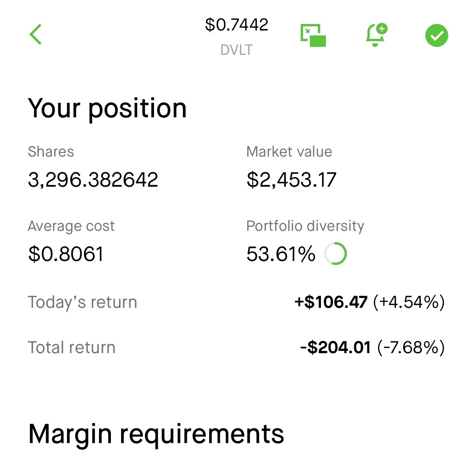Click the Shares value 3,296.382642
Image resolution: width=473 pixels, height=469 pixels.
pos(93,179)
